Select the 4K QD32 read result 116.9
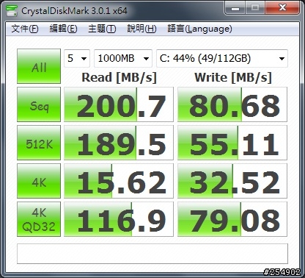305x278 pixels. coord(119,219)
